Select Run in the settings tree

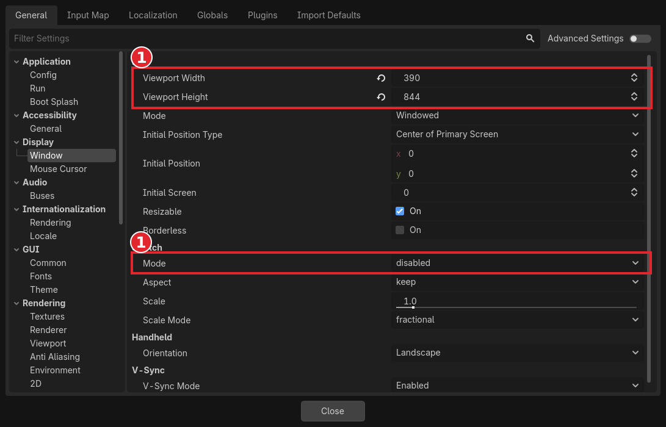click(37, 88)
